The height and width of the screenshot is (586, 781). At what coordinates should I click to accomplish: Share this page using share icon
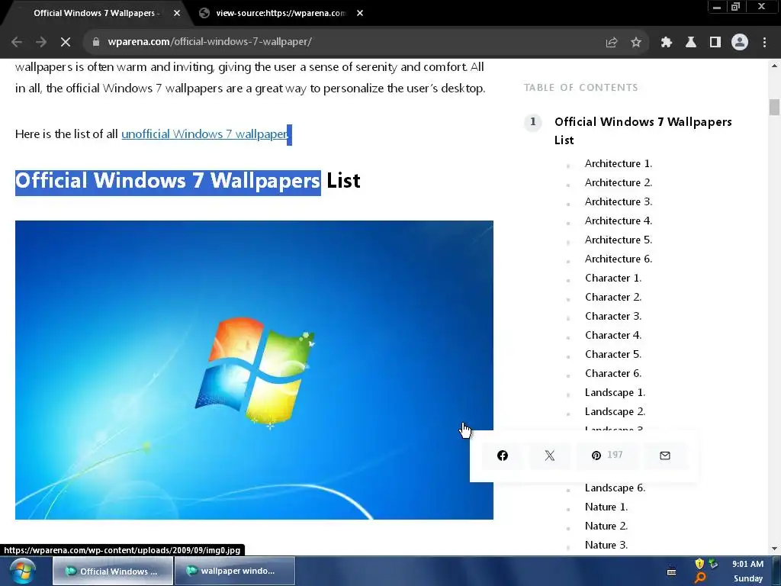point(612,42)
